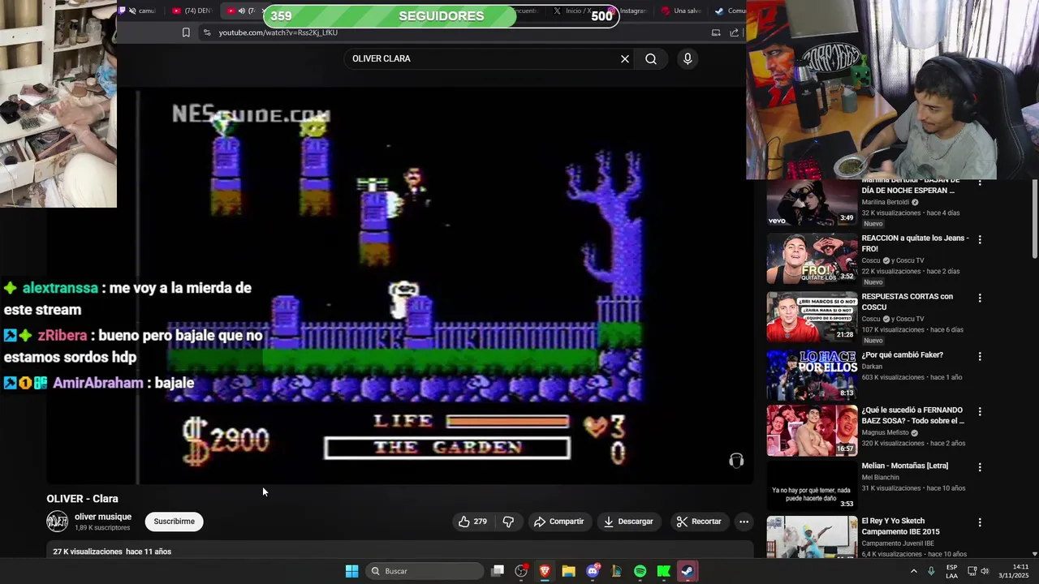Open Steam from taskbar

[687, 571]
